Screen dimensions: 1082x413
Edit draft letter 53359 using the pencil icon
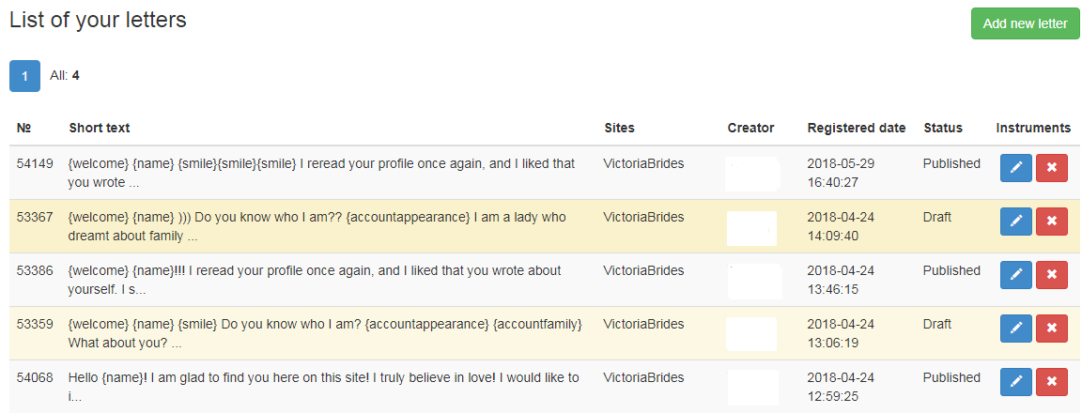(x=1015, y=329)
